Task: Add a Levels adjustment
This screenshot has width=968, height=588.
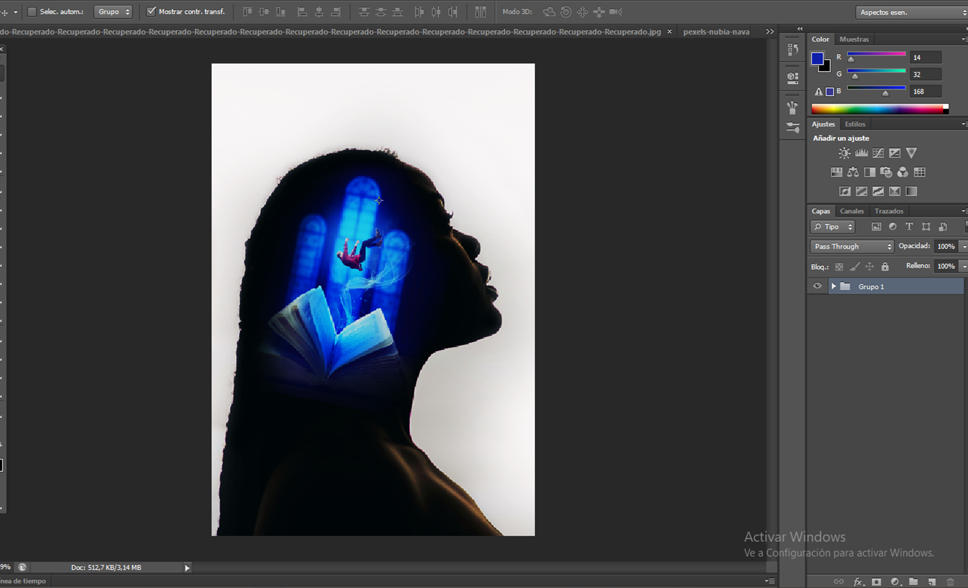Action: point(861,153)
